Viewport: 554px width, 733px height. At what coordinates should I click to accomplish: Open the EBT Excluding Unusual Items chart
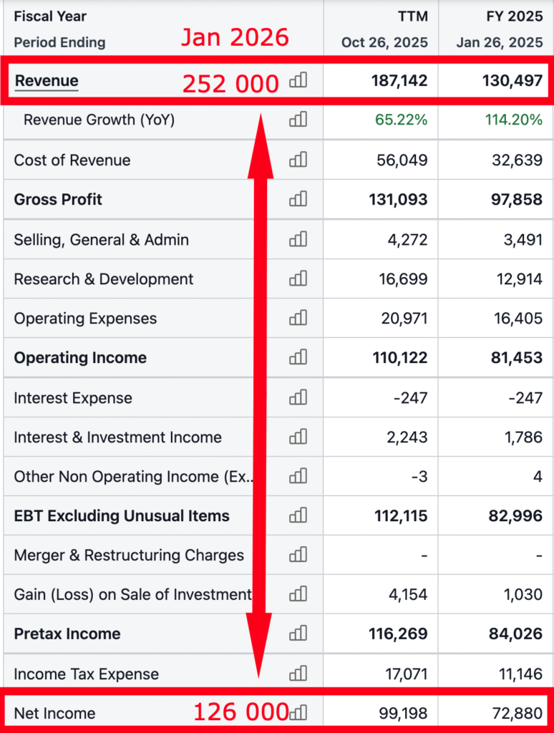coord(298,515)
